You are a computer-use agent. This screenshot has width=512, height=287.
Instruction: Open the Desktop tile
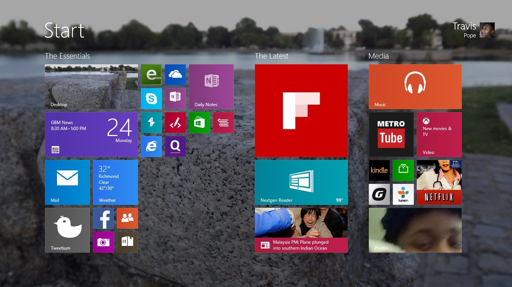[91, 87]
